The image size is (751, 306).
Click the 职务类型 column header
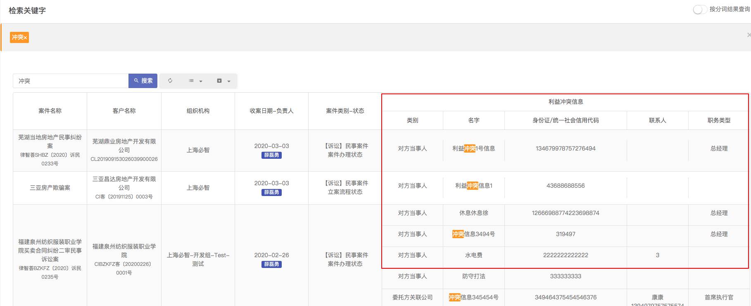coord(718,120)
